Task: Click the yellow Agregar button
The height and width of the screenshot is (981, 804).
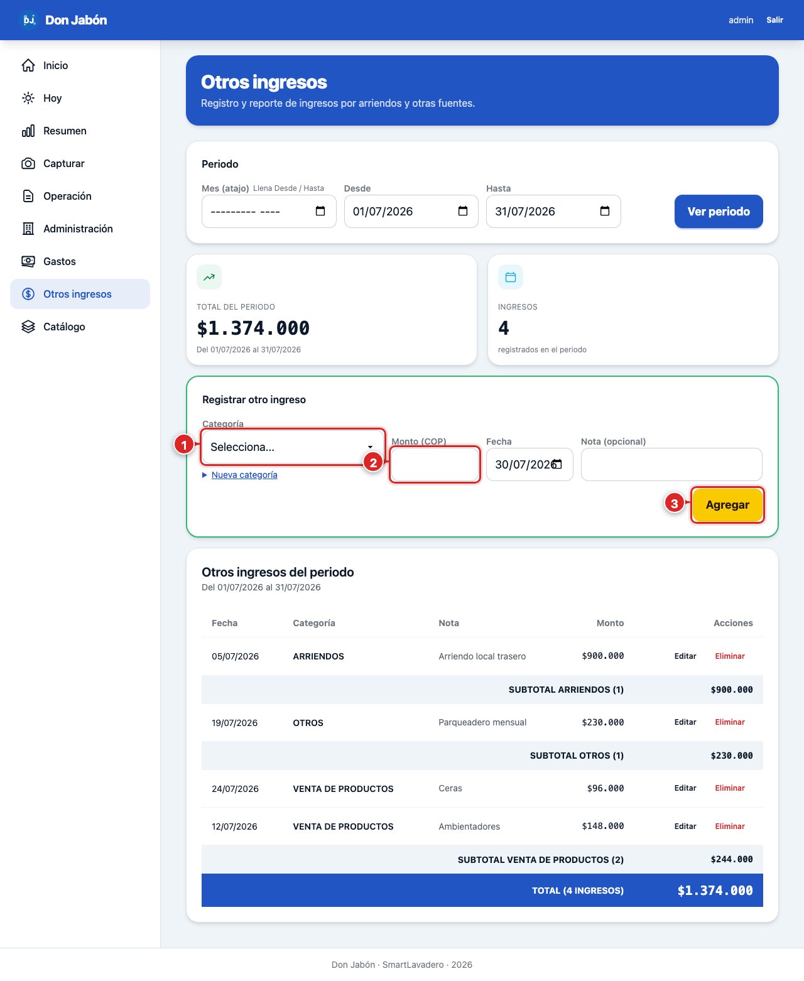Action: click(x=727, y=505)
